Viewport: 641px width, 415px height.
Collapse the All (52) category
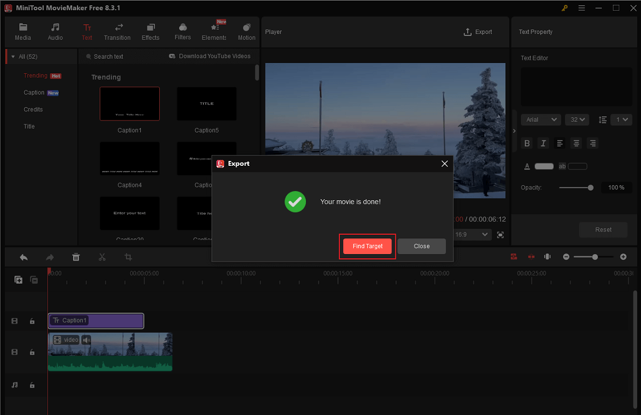pyautogui.click(x=13, y=57)
